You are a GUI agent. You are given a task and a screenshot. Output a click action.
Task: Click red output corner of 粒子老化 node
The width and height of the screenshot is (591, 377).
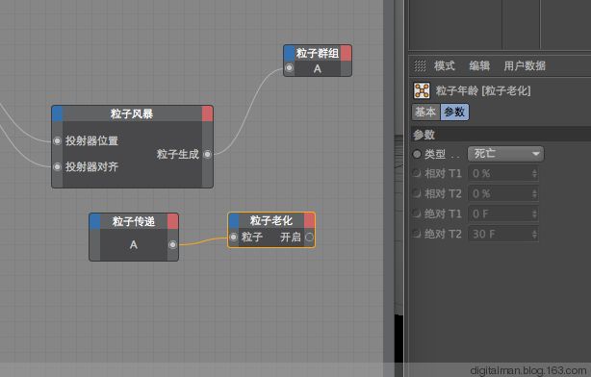pyautogui.click(x=309, y=220)
